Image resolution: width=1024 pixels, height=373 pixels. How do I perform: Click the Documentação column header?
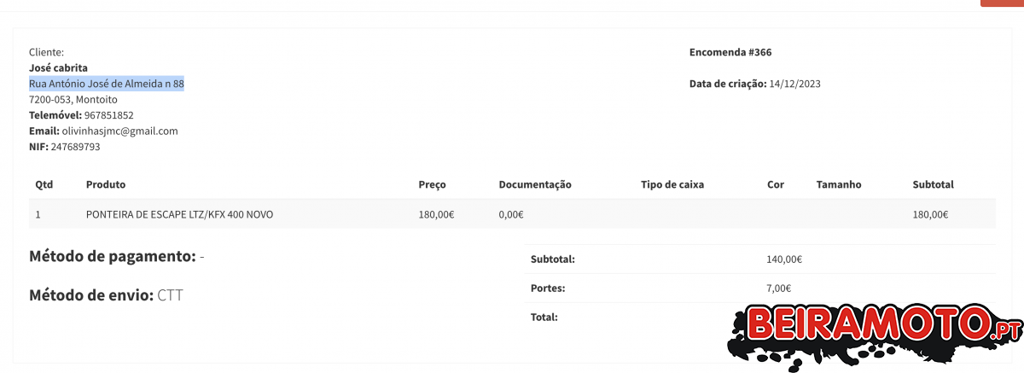tap(534, 184)
